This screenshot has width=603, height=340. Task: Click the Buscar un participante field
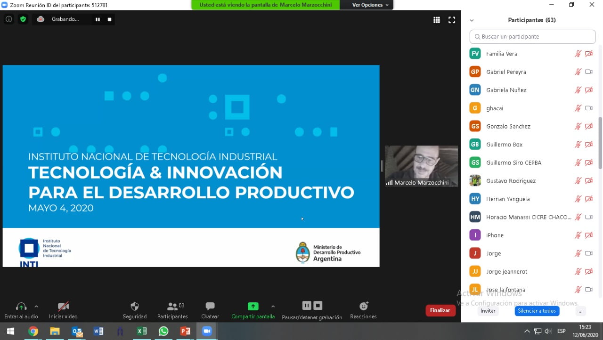532,37
